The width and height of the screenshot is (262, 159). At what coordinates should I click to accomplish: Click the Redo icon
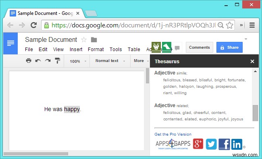click(x=48, y=61)
